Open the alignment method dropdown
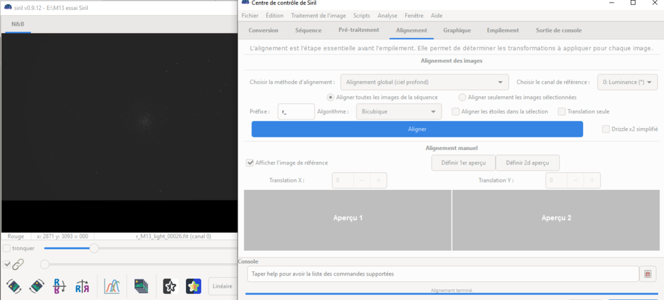This screenshot has width=664, height=300. pos(424,82)
